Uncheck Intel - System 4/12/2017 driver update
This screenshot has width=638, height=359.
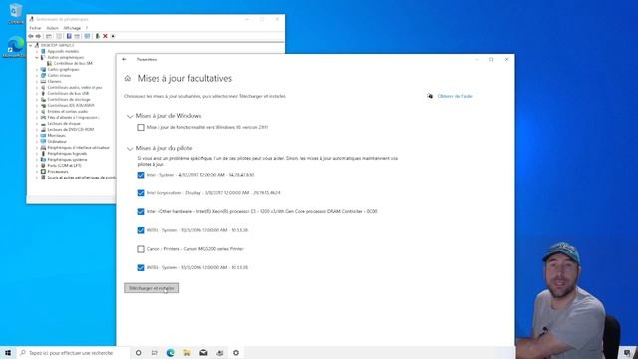point(141,175)
